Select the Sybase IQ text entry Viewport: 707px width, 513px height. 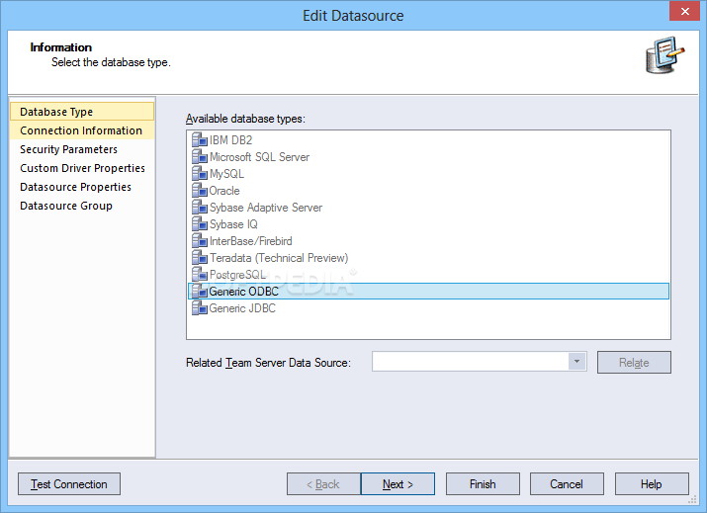[233, 224]
